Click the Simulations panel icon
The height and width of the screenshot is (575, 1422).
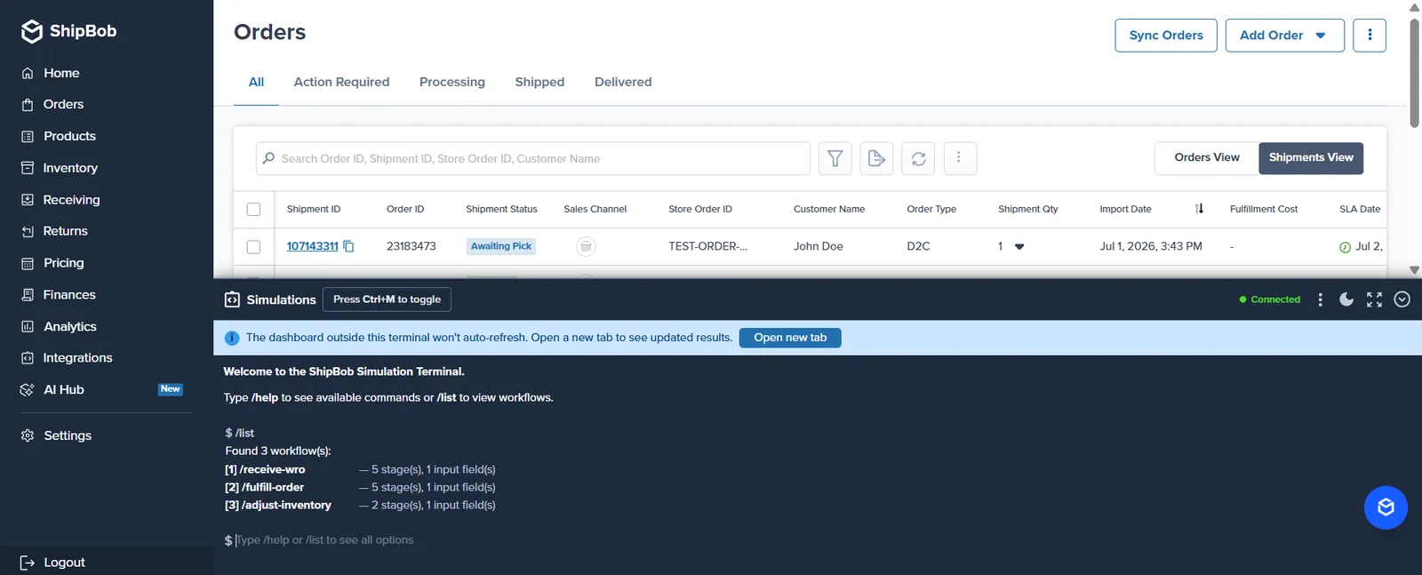click(232, 299)
